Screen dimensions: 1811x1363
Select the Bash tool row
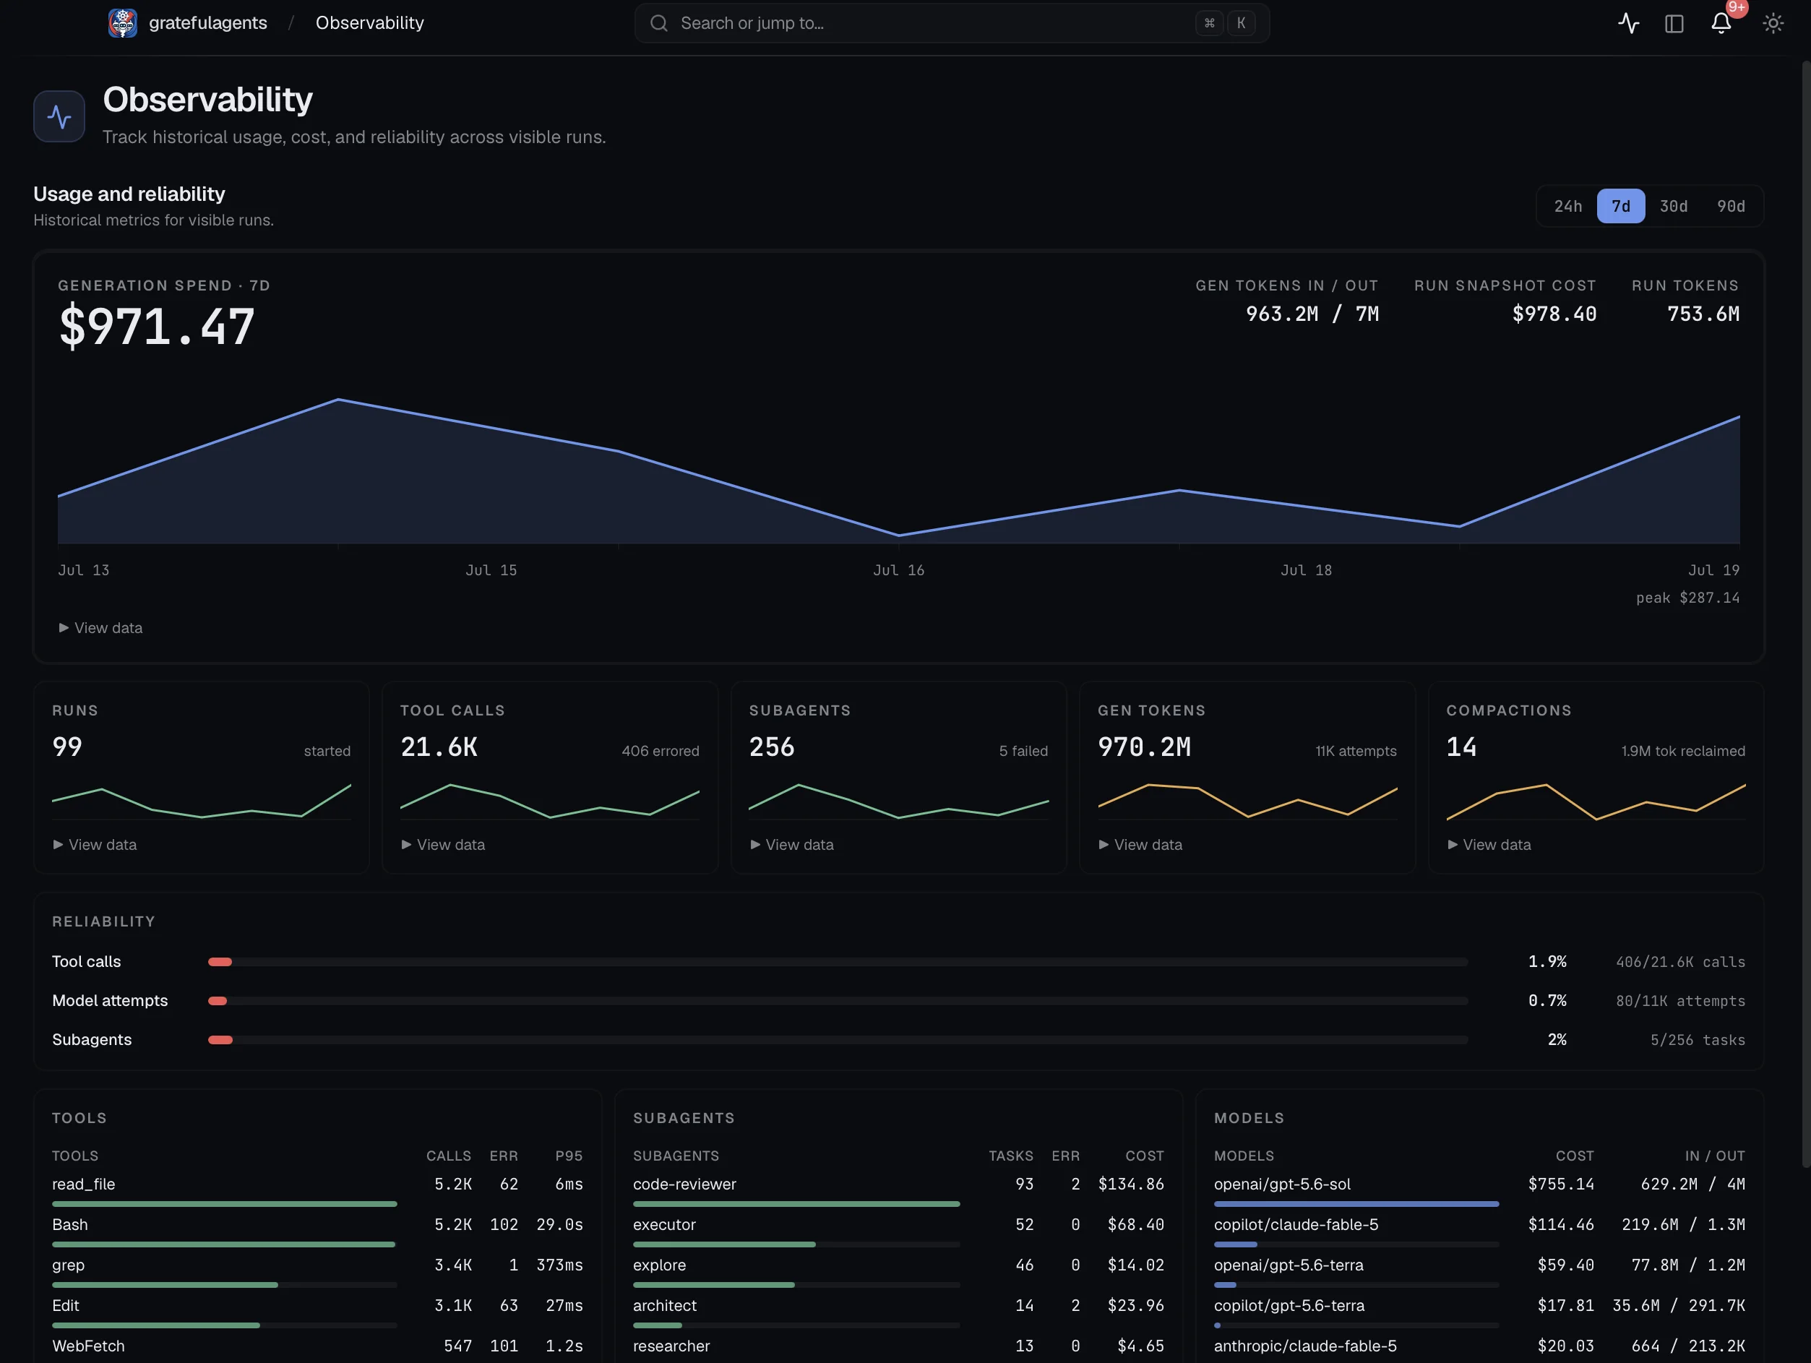(x=318, y=1231)
